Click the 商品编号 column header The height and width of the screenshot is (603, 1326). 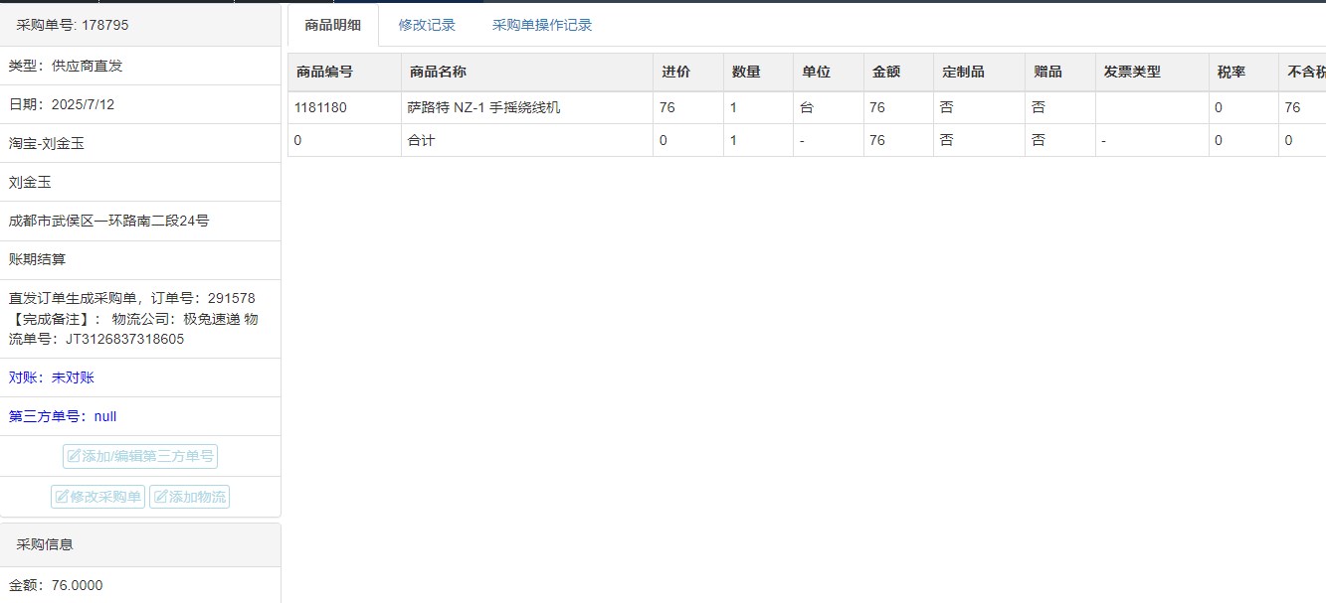click(x=345, y=72)
